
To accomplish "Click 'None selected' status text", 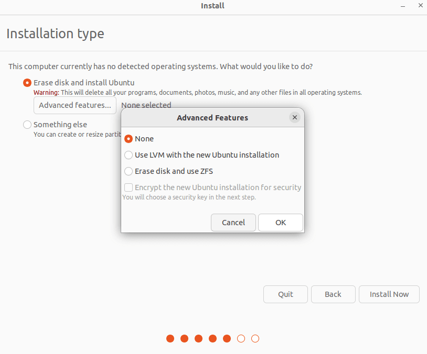I will [146, 105].
